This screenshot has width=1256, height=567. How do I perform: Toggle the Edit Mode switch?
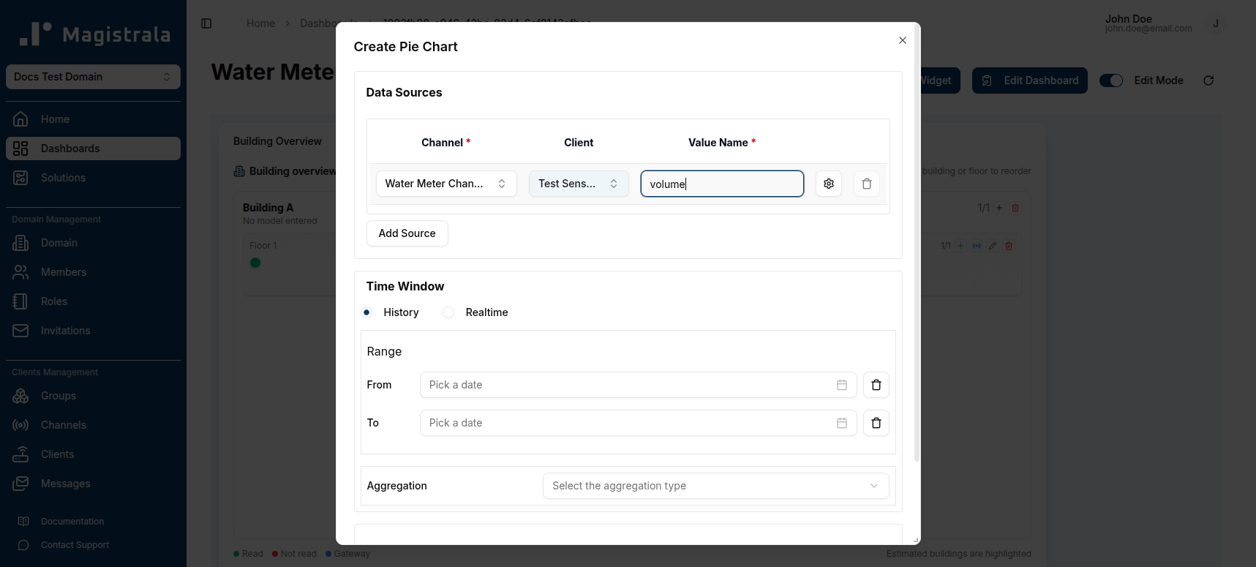click(x=1111, y=80)
